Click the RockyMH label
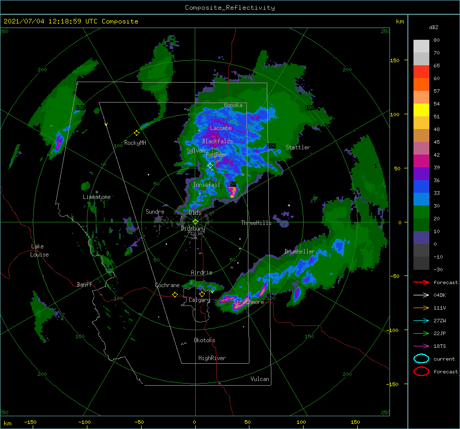 135,143
